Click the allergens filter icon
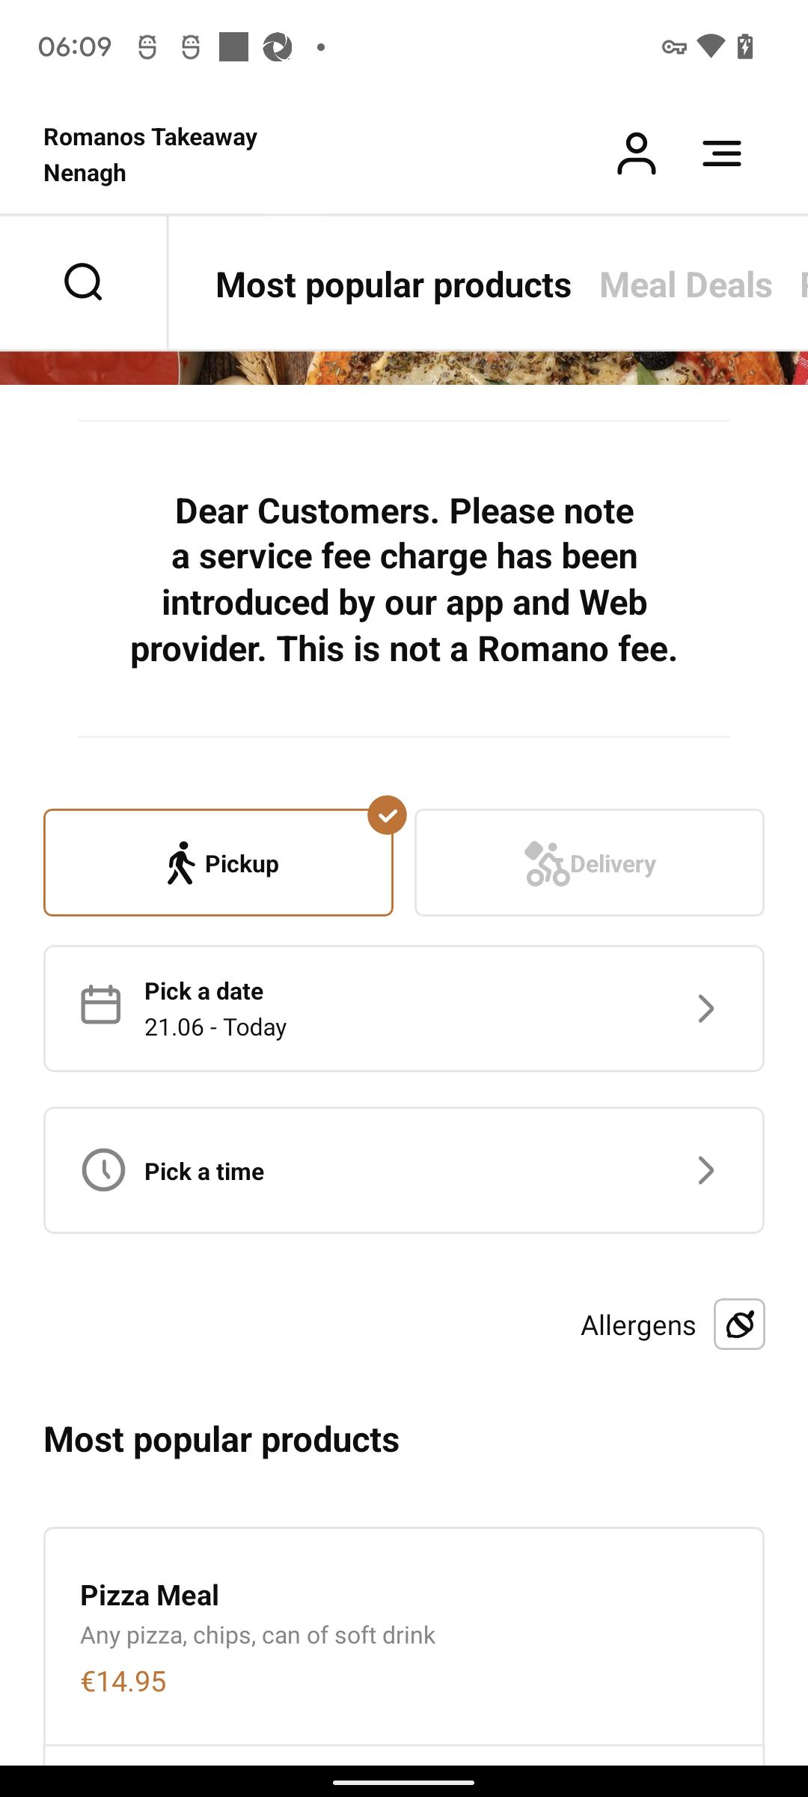808x1797 pixels. 739,1324
